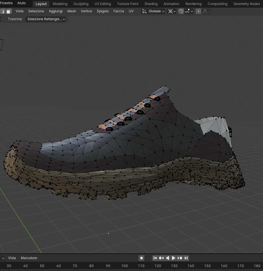Viewport: 263px width, 271px height.
Task: Jump to the timeline start
Action: (155, 258)
